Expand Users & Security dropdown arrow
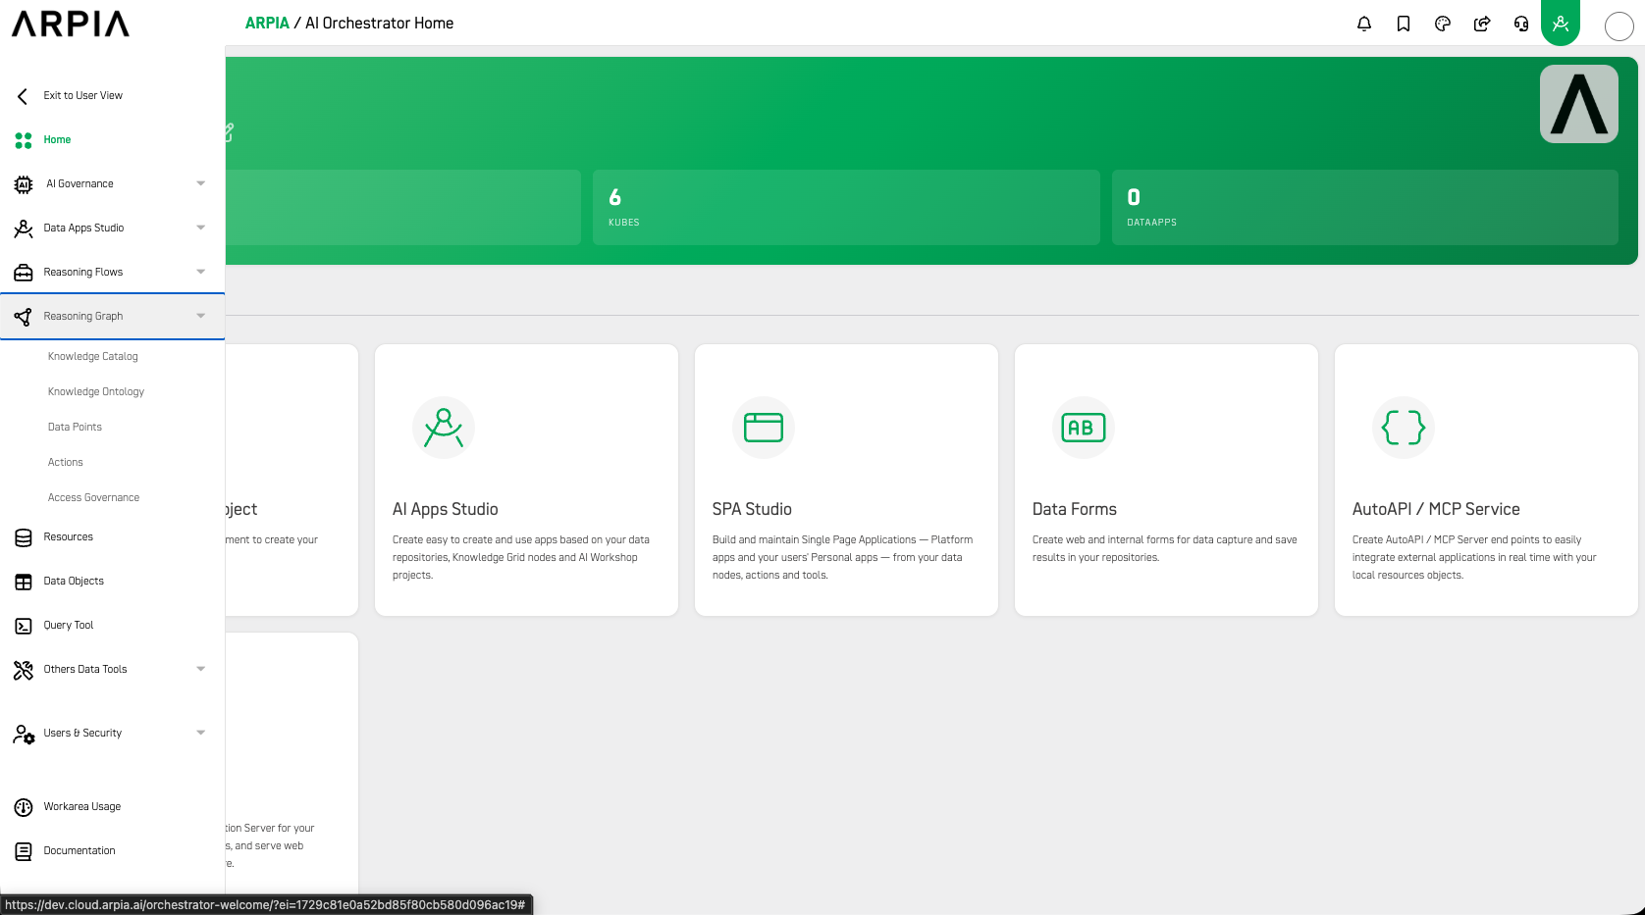The width and height of the screenshot is (1645, 915). tap(200, 733)
